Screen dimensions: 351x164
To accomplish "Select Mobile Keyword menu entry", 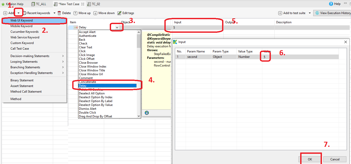I will point(34,26).
